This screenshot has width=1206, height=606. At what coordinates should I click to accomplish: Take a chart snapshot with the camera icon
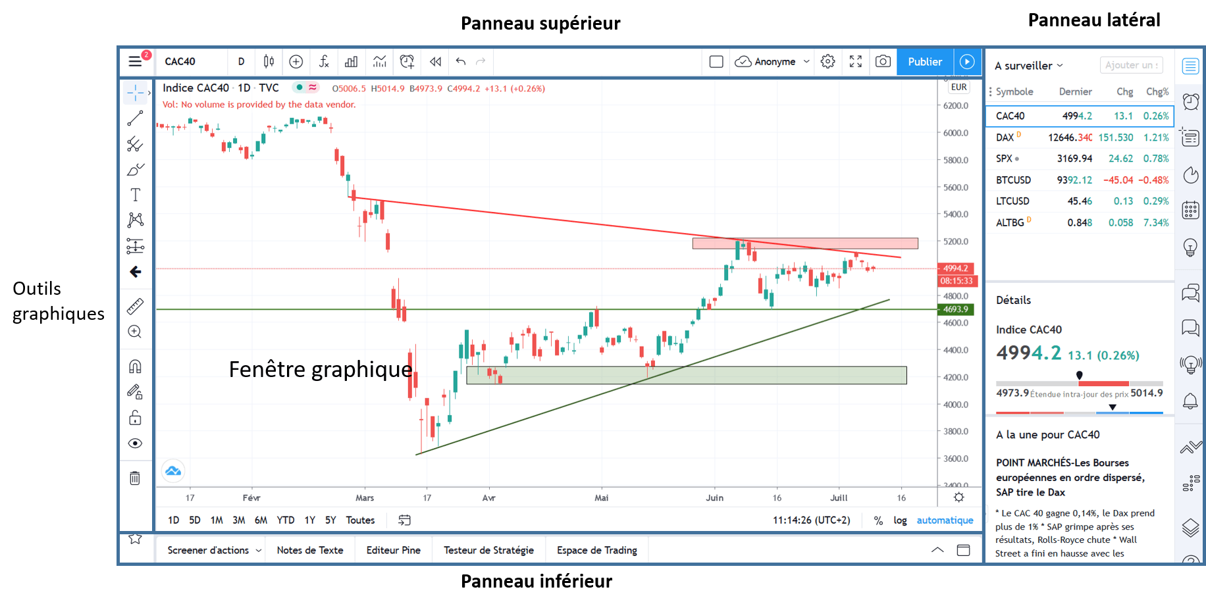pyautogui.click(x=883, y=61)
